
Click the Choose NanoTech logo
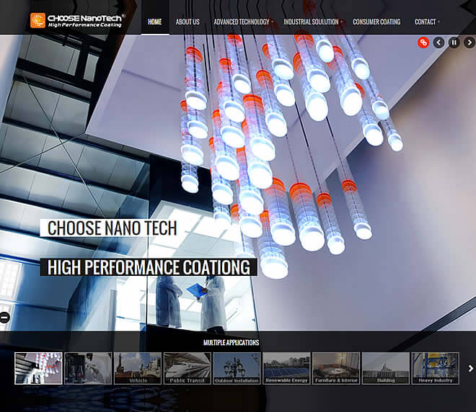78,21
